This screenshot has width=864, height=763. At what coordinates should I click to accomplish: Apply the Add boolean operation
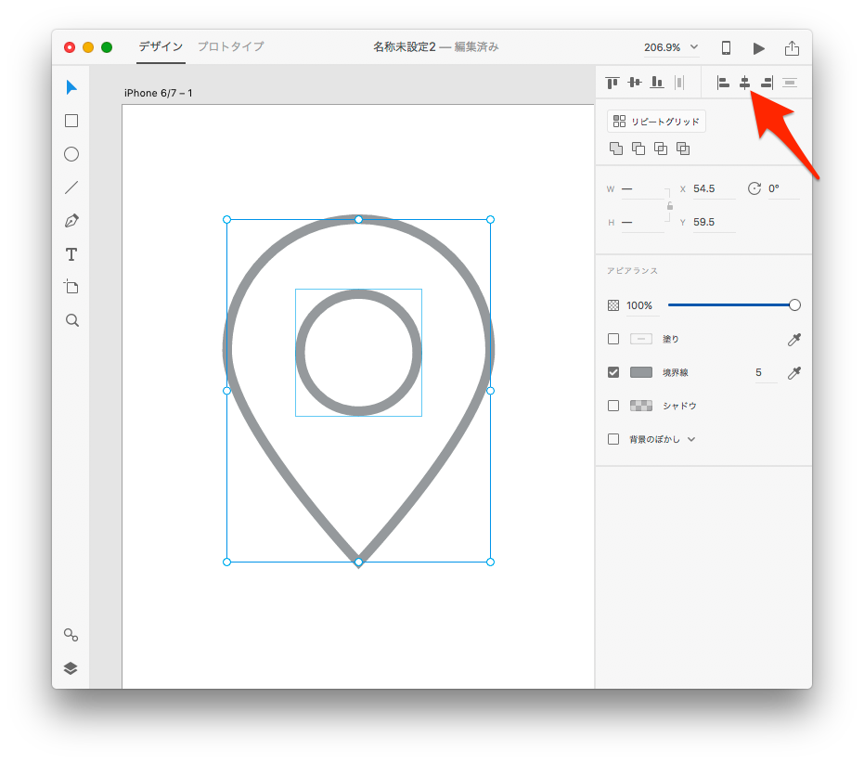(x=616, y=149)
